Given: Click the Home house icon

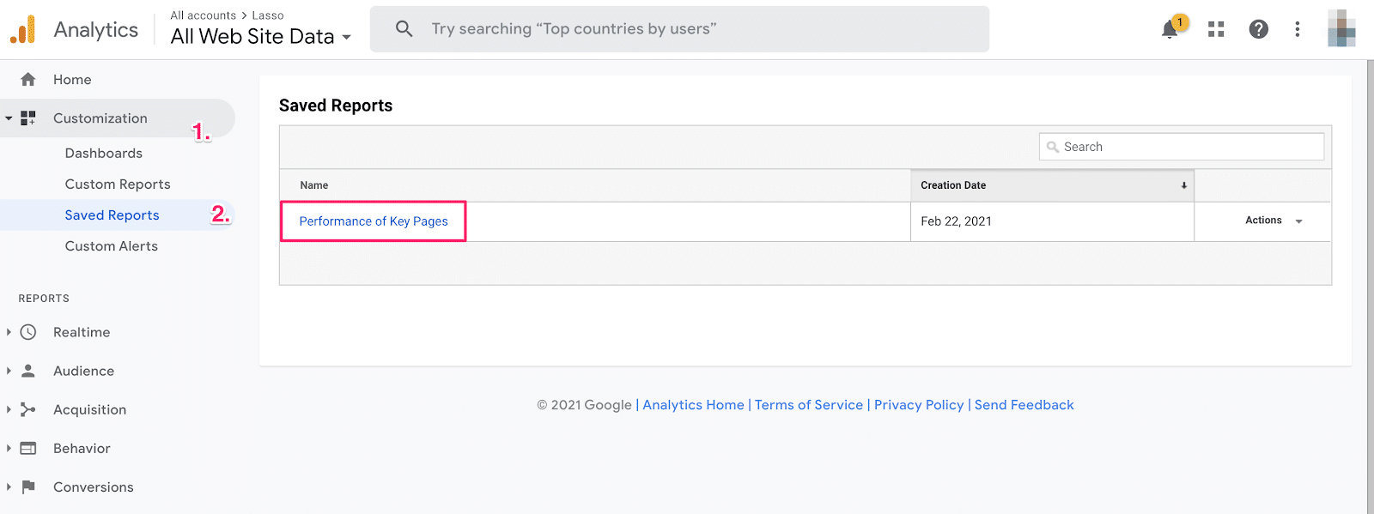Looking at the screenshot, I should [x=28, y=80].
